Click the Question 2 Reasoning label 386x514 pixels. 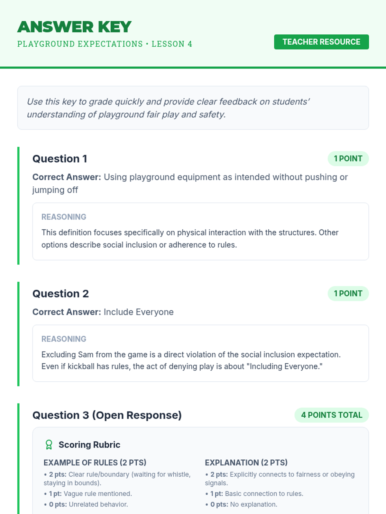tap(64, 339)
